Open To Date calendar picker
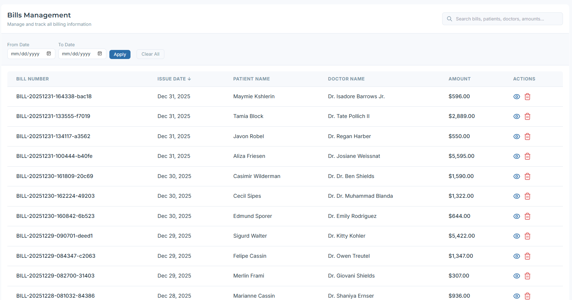Viewport: 572px width, 300px height. pyautogui.click(x=100, y=54)
